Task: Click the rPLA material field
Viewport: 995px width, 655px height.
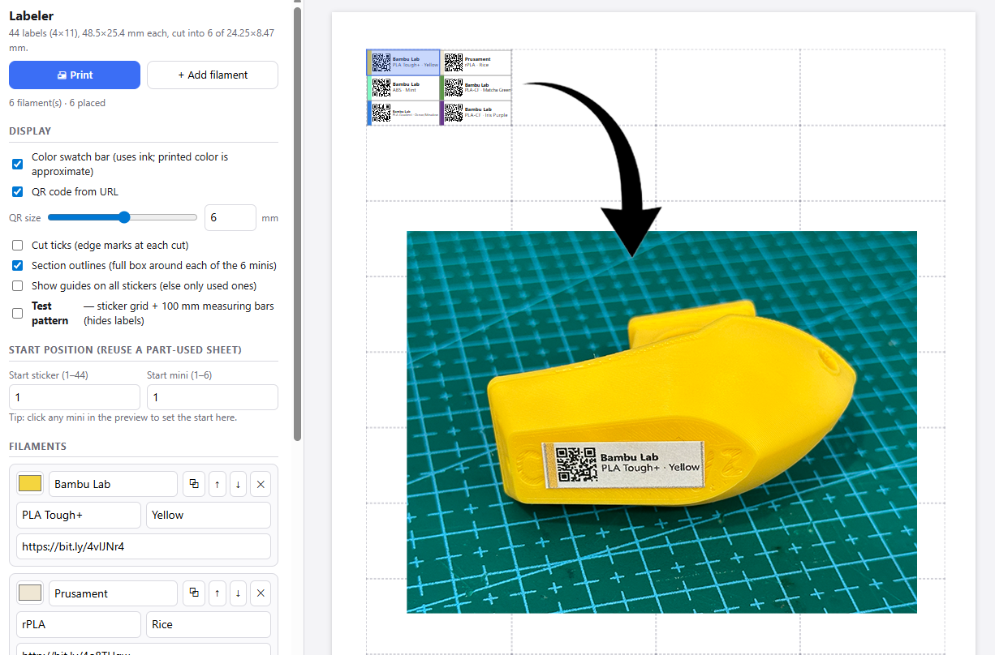Action: point(79,624)
